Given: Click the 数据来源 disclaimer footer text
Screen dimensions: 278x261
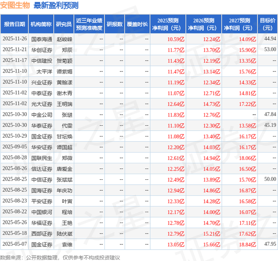Looking at the screenshot, I should (x=60, y=257).
